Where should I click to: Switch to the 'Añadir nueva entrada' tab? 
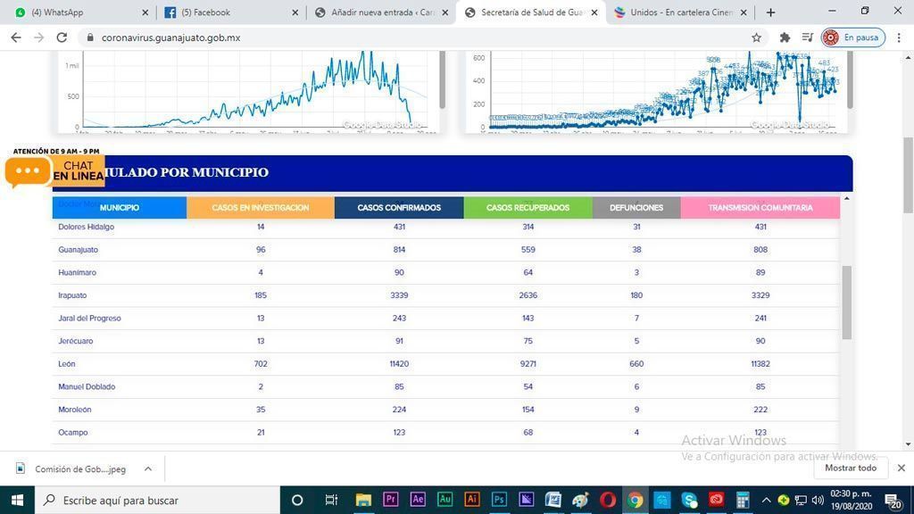point(380,12)
